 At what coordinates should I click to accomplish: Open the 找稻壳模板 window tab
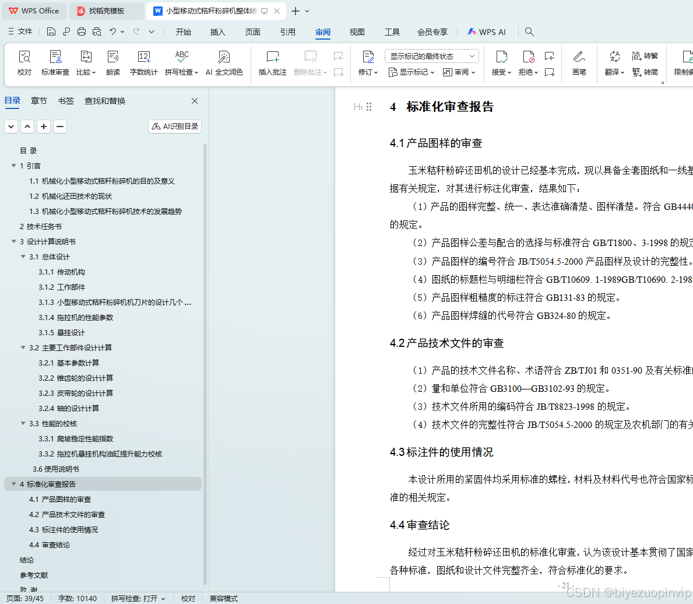tap(107, 11)
